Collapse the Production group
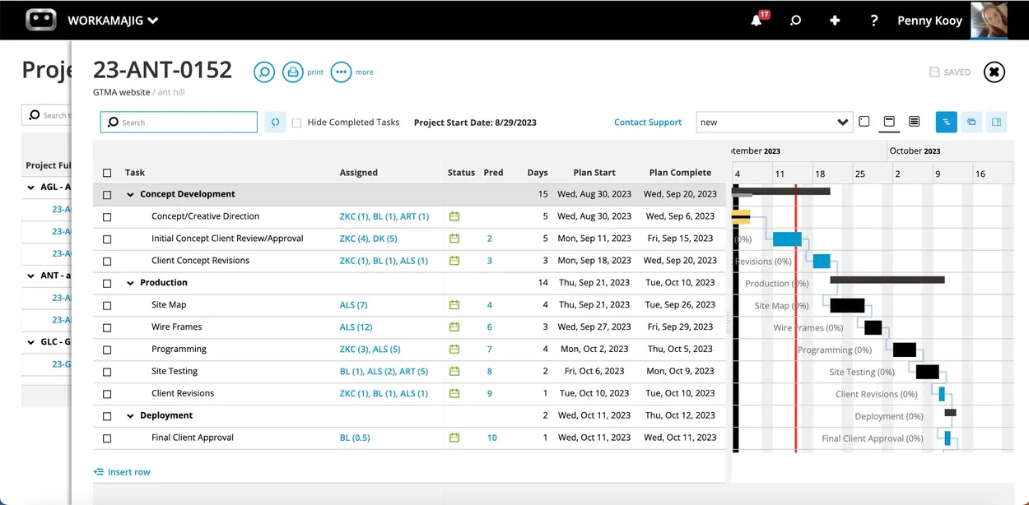The height and width of the screenshot is (505, 1029). pyautogui.click(x=130, y=283)
